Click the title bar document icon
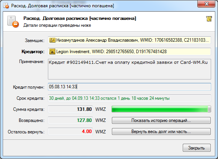218x159 pixels. pyautogui.click(x=6, y=6)
